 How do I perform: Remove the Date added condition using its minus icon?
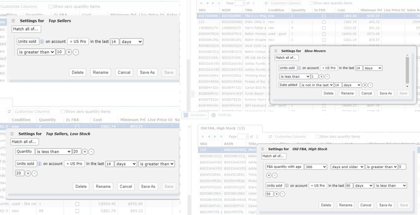click(x=370, y=85)
